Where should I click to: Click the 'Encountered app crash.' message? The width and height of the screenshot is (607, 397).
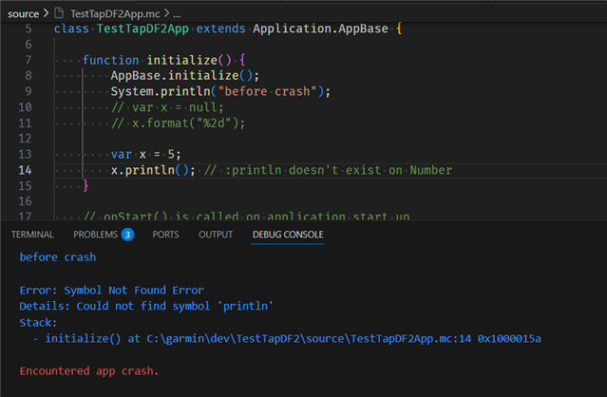[x=89, y=370]
